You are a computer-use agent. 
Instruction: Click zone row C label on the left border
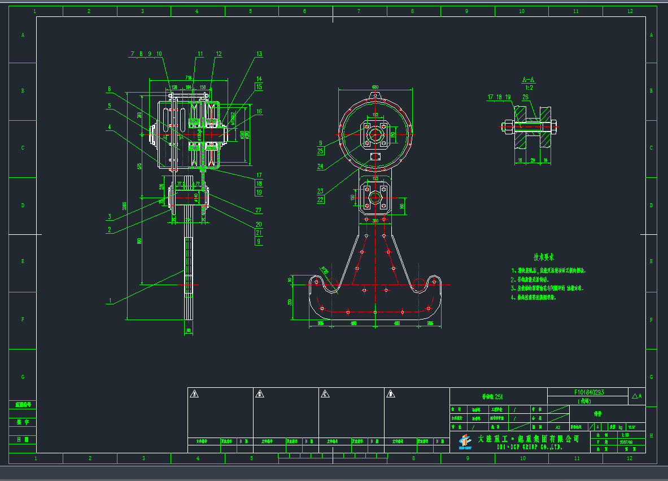pyautogui.click(x=23, y=148)
